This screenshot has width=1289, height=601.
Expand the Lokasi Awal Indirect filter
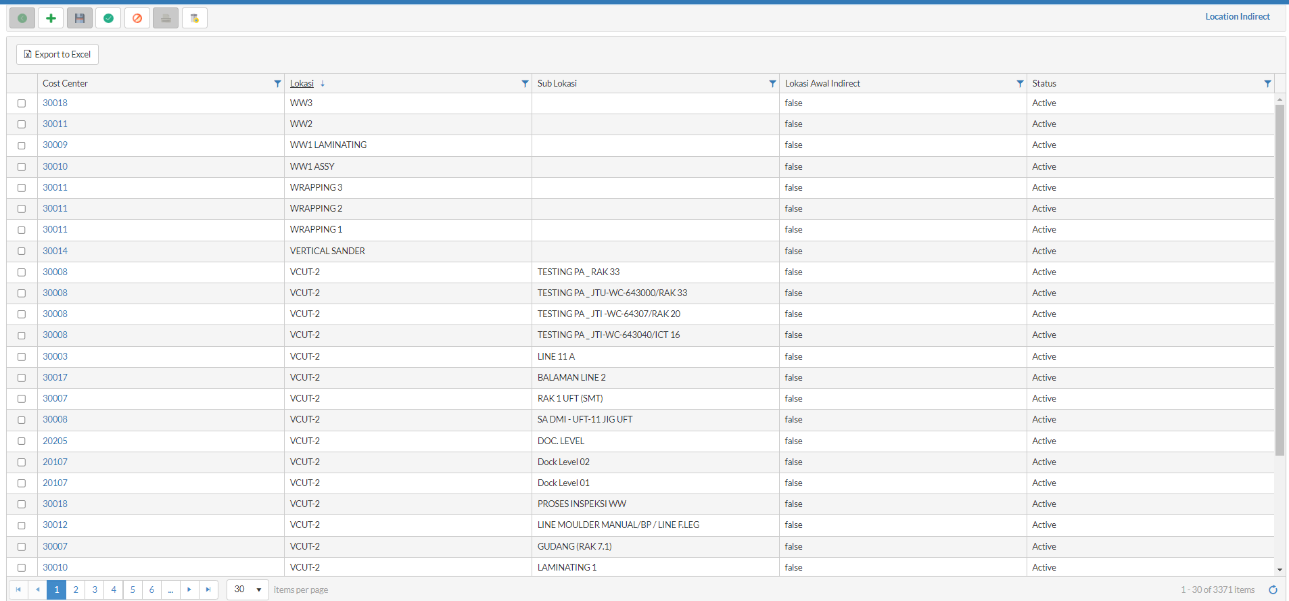(x=1020, y=83)
